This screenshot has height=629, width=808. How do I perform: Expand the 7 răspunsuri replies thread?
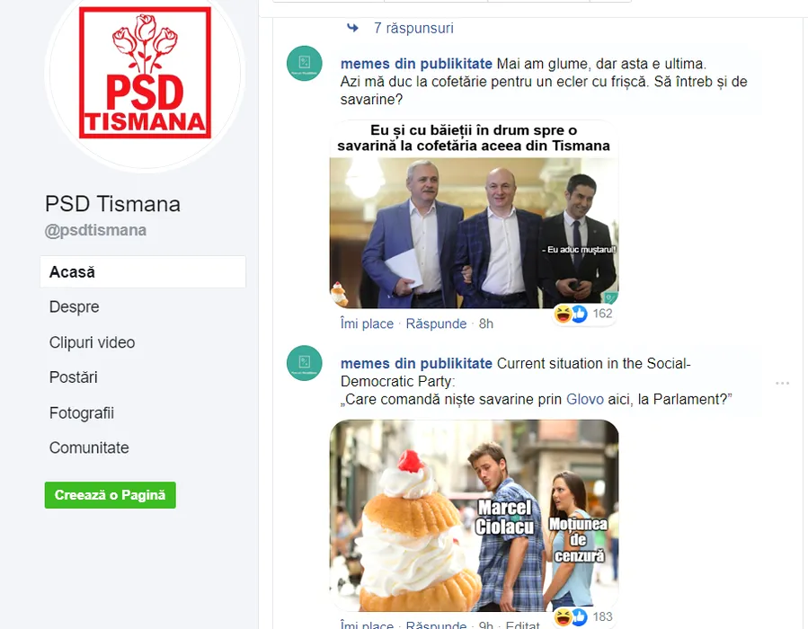[413, 28]
